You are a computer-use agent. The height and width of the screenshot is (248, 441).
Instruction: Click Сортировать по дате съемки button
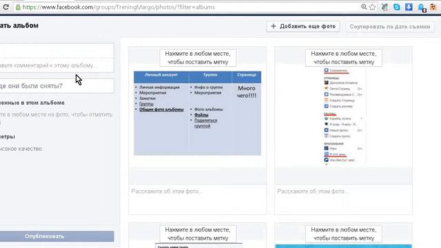390,27
